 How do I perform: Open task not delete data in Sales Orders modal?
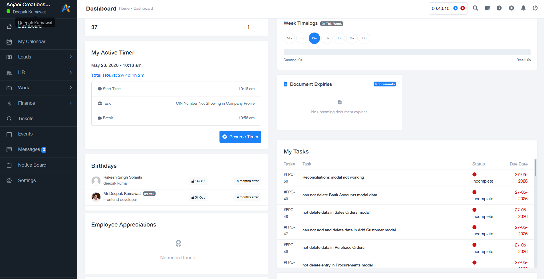pos(336,212)
